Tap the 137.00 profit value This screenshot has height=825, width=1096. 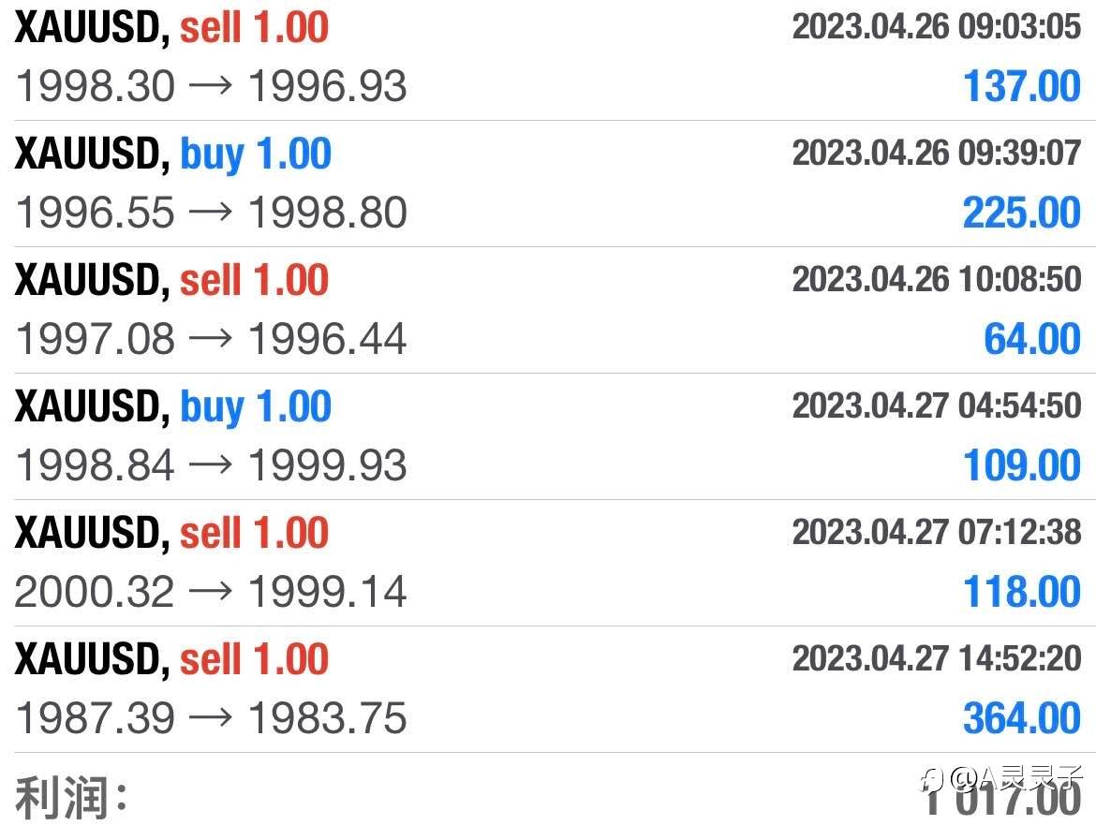point(1022,86)
